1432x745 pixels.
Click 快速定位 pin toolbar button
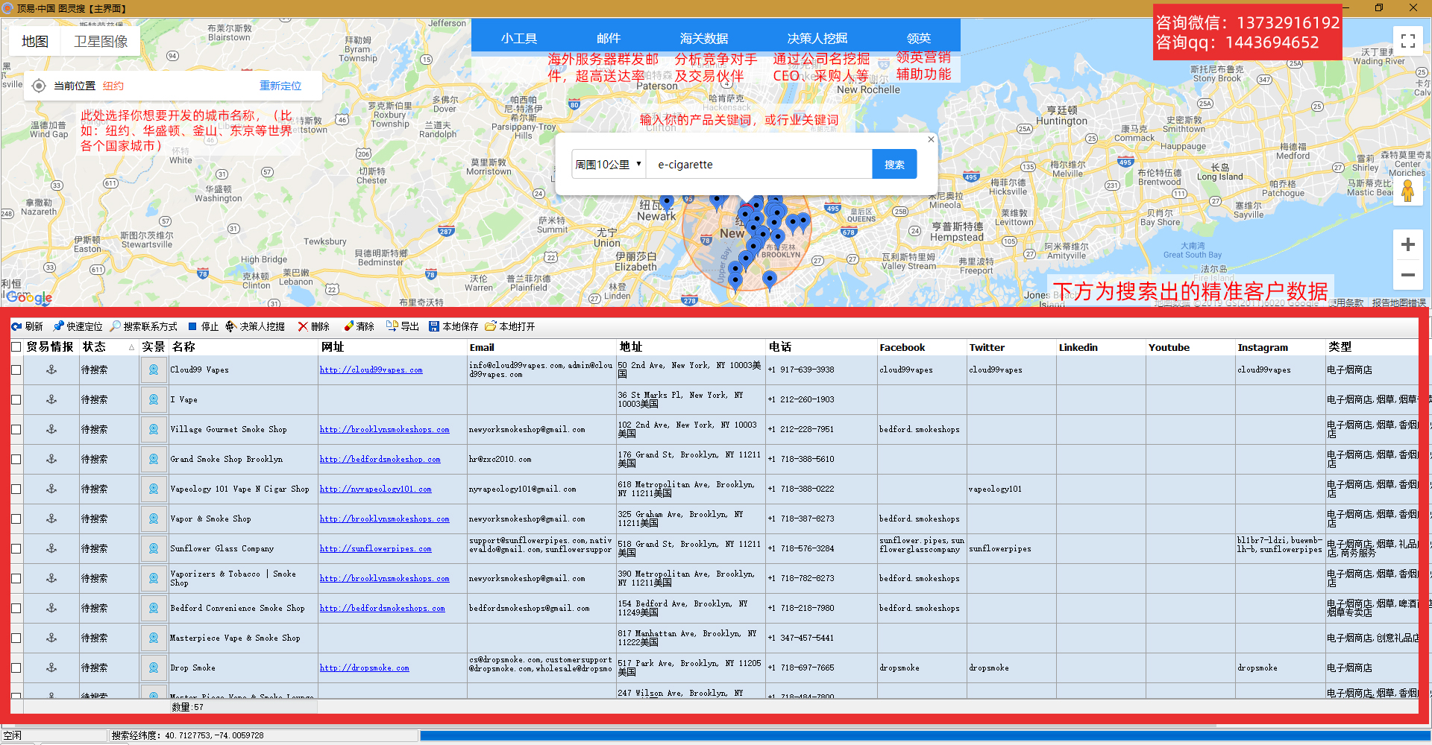(78, 326)
